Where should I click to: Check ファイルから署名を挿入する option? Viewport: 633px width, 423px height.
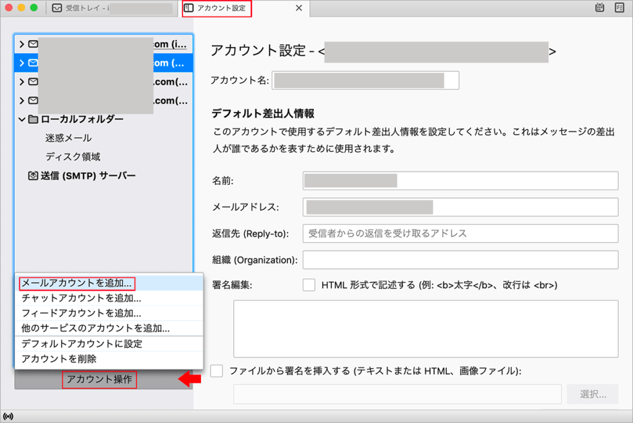pyautogui.click(x=216, y=371)
